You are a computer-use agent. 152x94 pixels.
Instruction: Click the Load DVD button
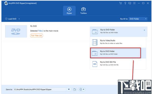click(11, 19)
